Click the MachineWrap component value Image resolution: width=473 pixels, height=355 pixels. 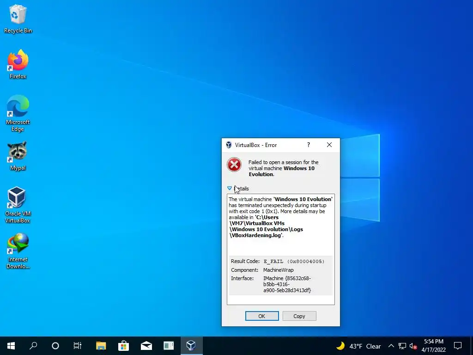pos(278,270)
